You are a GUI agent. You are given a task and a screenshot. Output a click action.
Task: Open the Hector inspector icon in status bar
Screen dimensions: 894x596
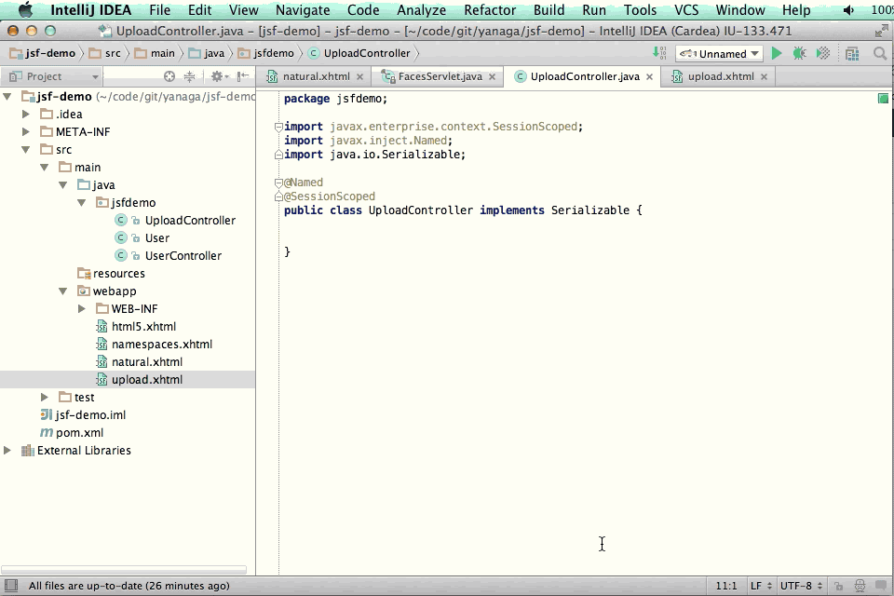(x=860, y=586)
